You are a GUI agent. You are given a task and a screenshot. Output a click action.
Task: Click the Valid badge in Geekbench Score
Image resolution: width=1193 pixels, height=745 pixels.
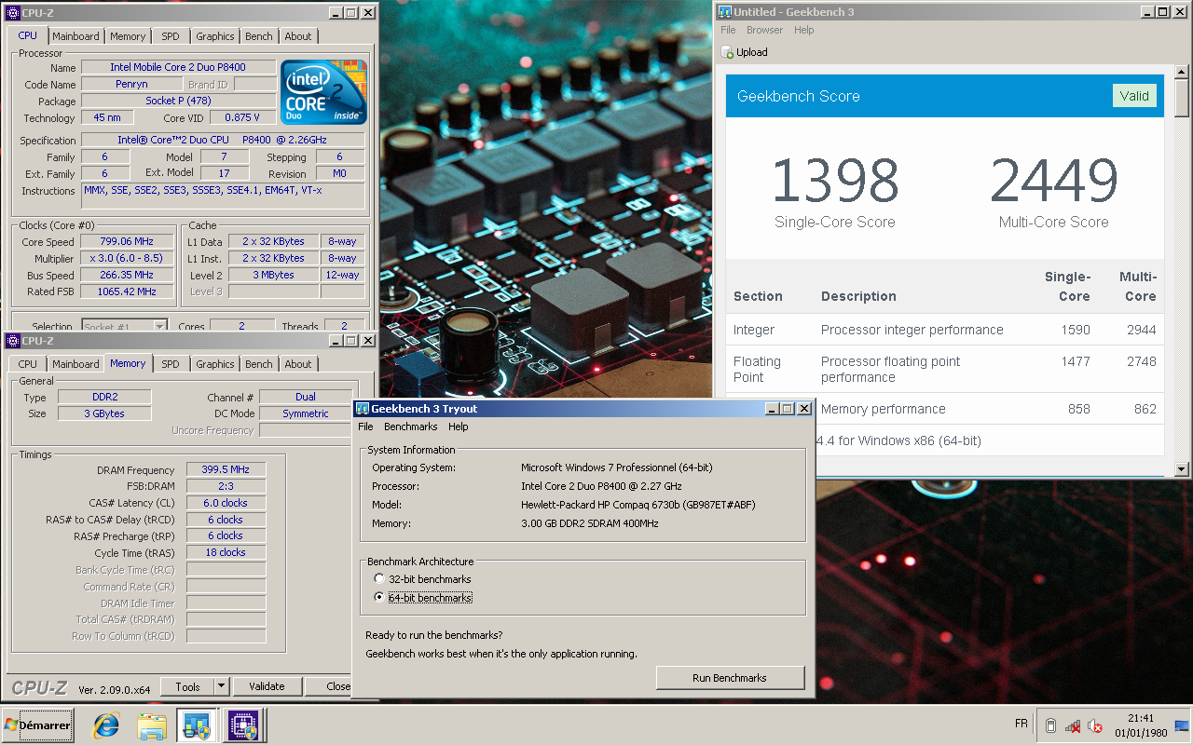point(1134,96)
